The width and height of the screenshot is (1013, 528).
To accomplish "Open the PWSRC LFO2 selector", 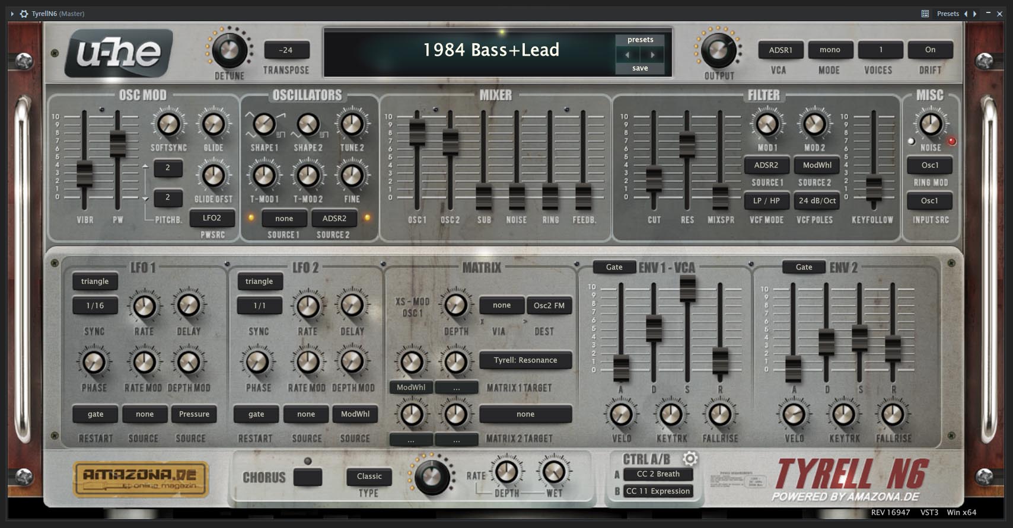I will tap(212, 218).
